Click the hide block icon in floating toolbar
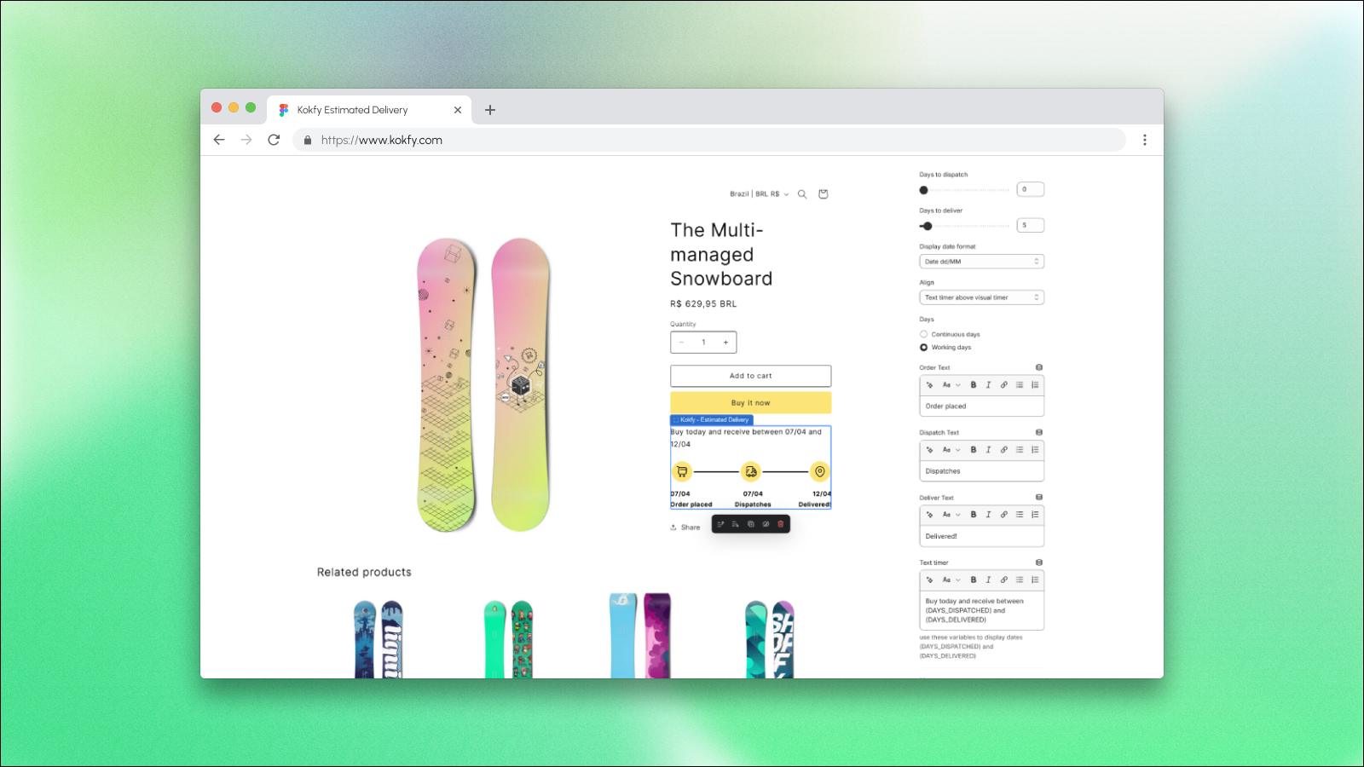This screenshot has height=767, width=1364. [x=766, y=524]
